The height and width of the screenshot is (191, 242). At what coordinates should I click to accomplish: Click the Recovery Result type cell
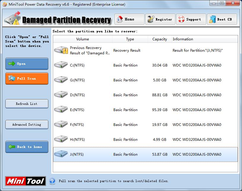pos(127,50)
